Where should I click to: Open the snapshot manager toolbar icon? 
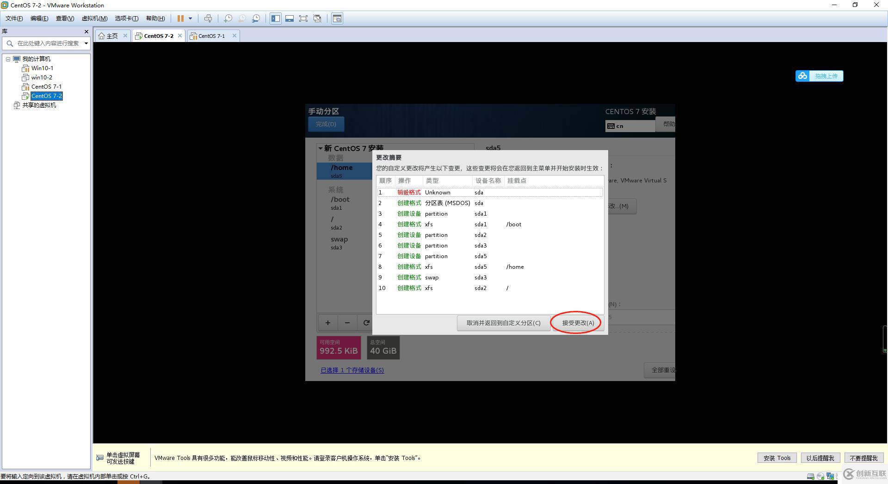click(x=256, y=18)
